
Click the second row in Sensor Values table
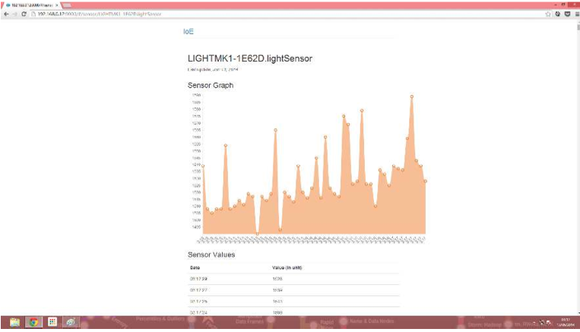(x=293, y=290)
